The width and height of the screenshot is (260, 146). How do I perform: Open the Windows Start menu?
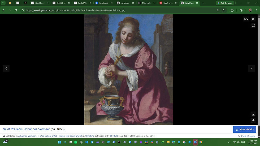(59, 142)
